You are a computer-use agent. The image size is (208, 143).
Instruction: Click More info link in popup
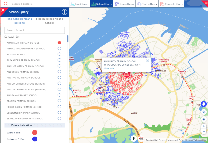(109, 68)
